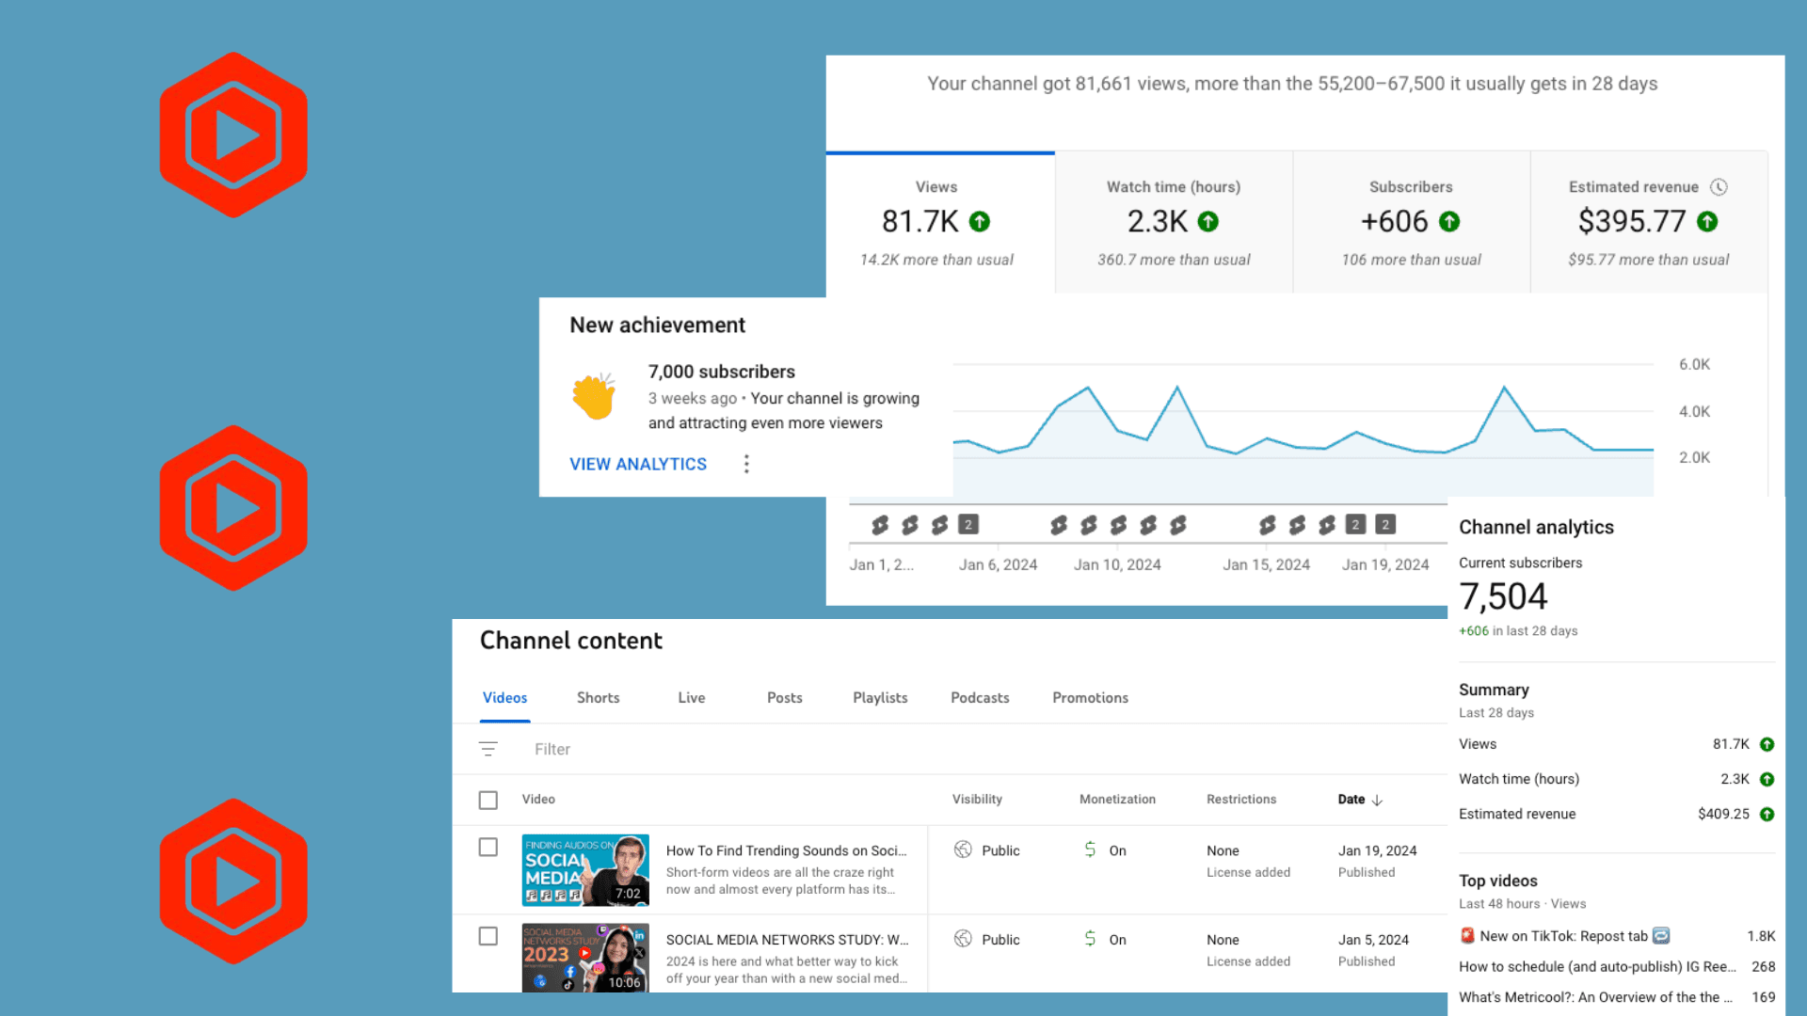Open top video New on TikTok: Repost tab
This screenshot has width=1807, height=1016.
[x=1563, y=936]
